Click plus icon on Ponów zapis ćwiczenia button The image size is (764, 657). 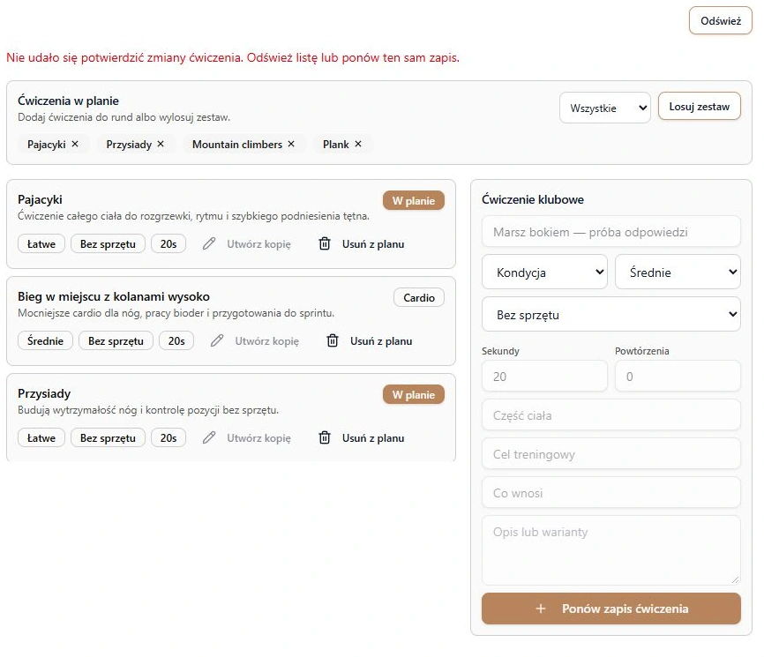point(540,608)
